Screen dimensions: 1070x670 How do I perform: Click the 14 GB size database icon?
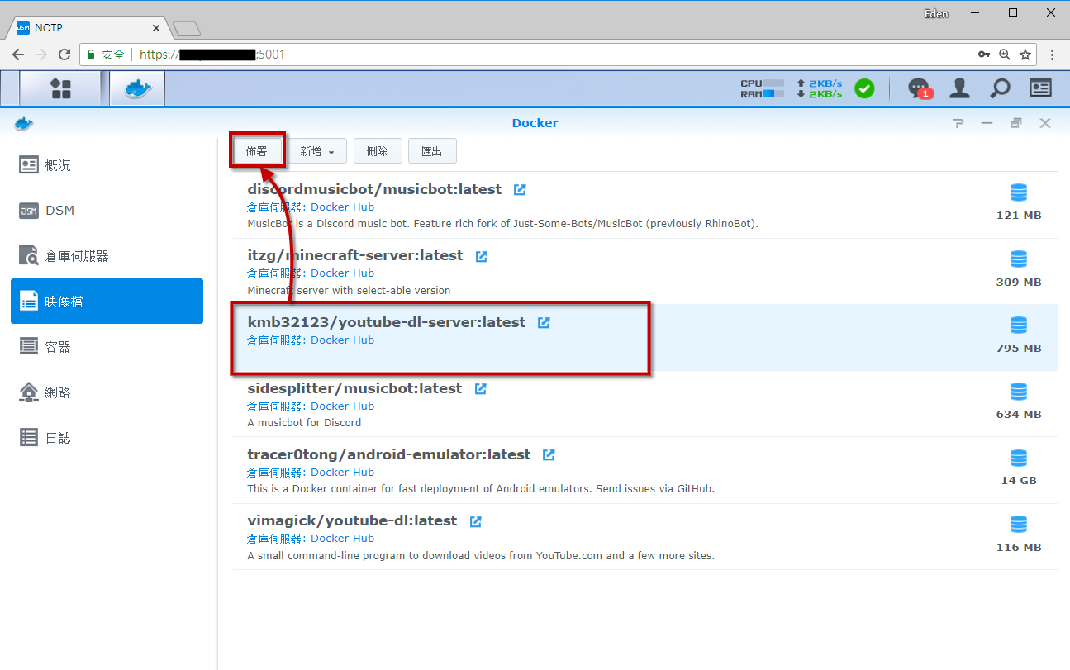1019,458
